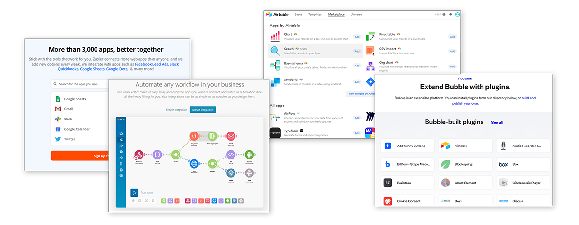The width and height of the screenshot is (579, 225).
Task: Add the Chart app in Airtable
Action: [357, 37]
